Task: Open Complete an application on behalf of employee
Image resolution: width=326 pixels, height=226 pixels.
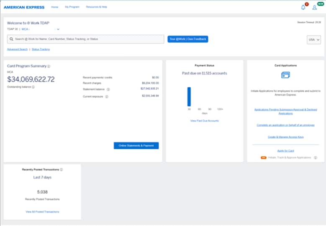Action: pyautogui.click(x=286, y=125)
